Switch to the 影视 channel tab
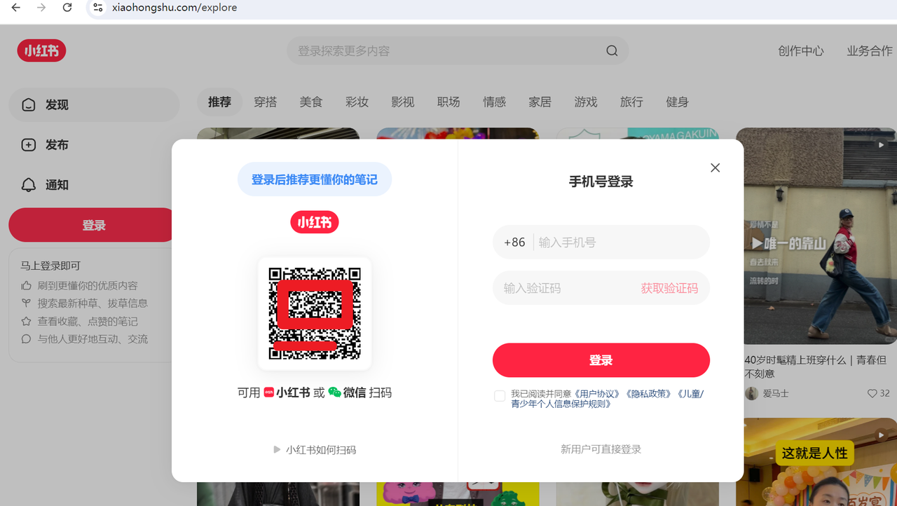Image resolution: width=897 pixels, height=506 pixels. 403,102
